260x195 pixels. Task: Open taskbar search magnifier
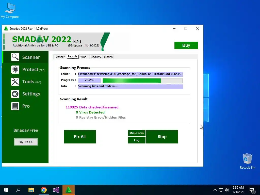pos(18,190)
